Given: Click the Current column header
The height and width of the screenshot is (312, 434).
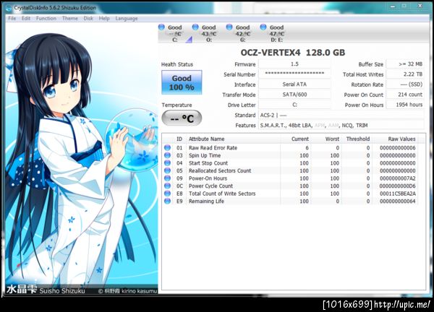Looking at the screenshot, I should pyautogui.click(x=300, y=139).
